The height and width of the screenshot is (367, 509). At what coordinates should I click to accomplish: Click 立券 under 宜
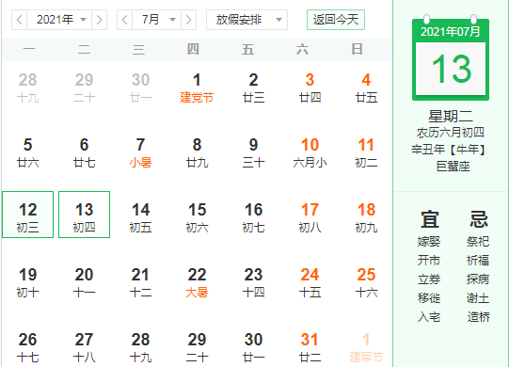429,279
